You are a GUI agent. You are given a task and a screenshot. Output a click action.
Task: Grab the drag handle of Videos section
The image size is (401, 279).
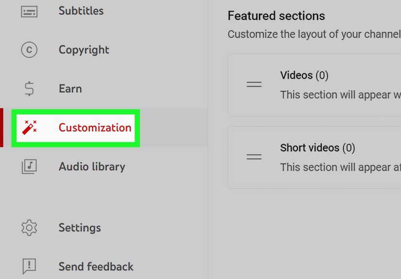tap(254, 84)
